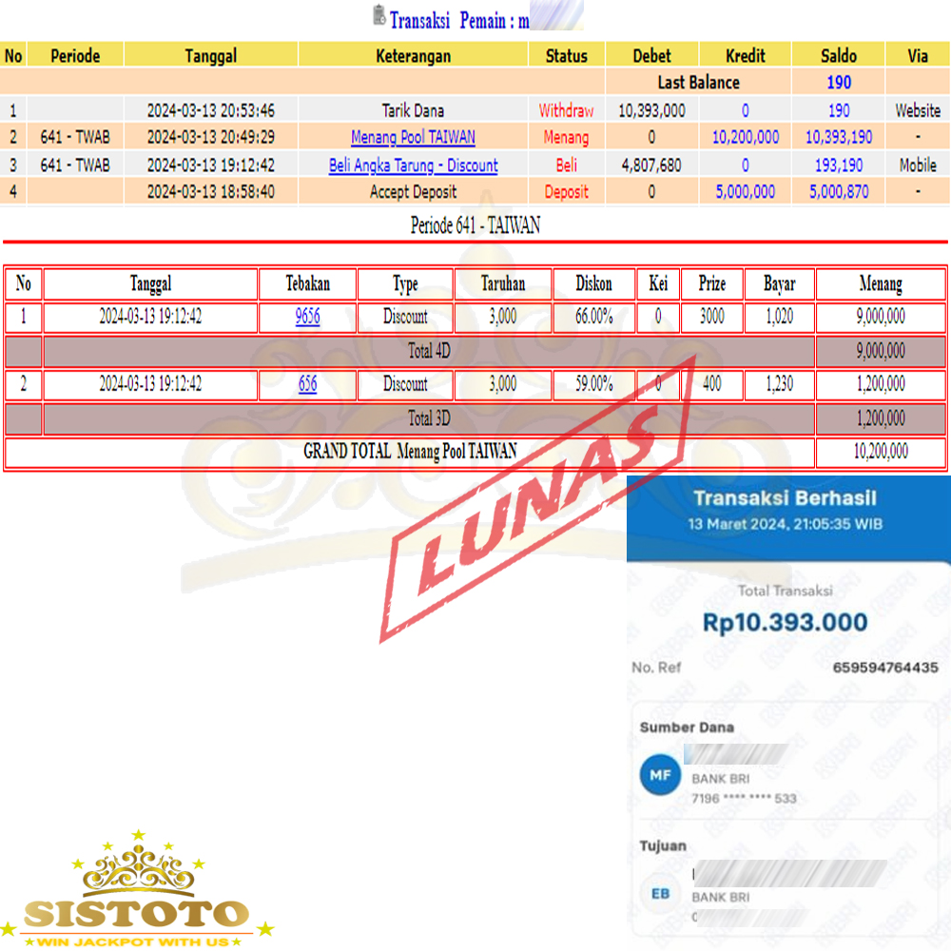Click the 9656 tebakan link
951x951 pixels.
point(307,317)
